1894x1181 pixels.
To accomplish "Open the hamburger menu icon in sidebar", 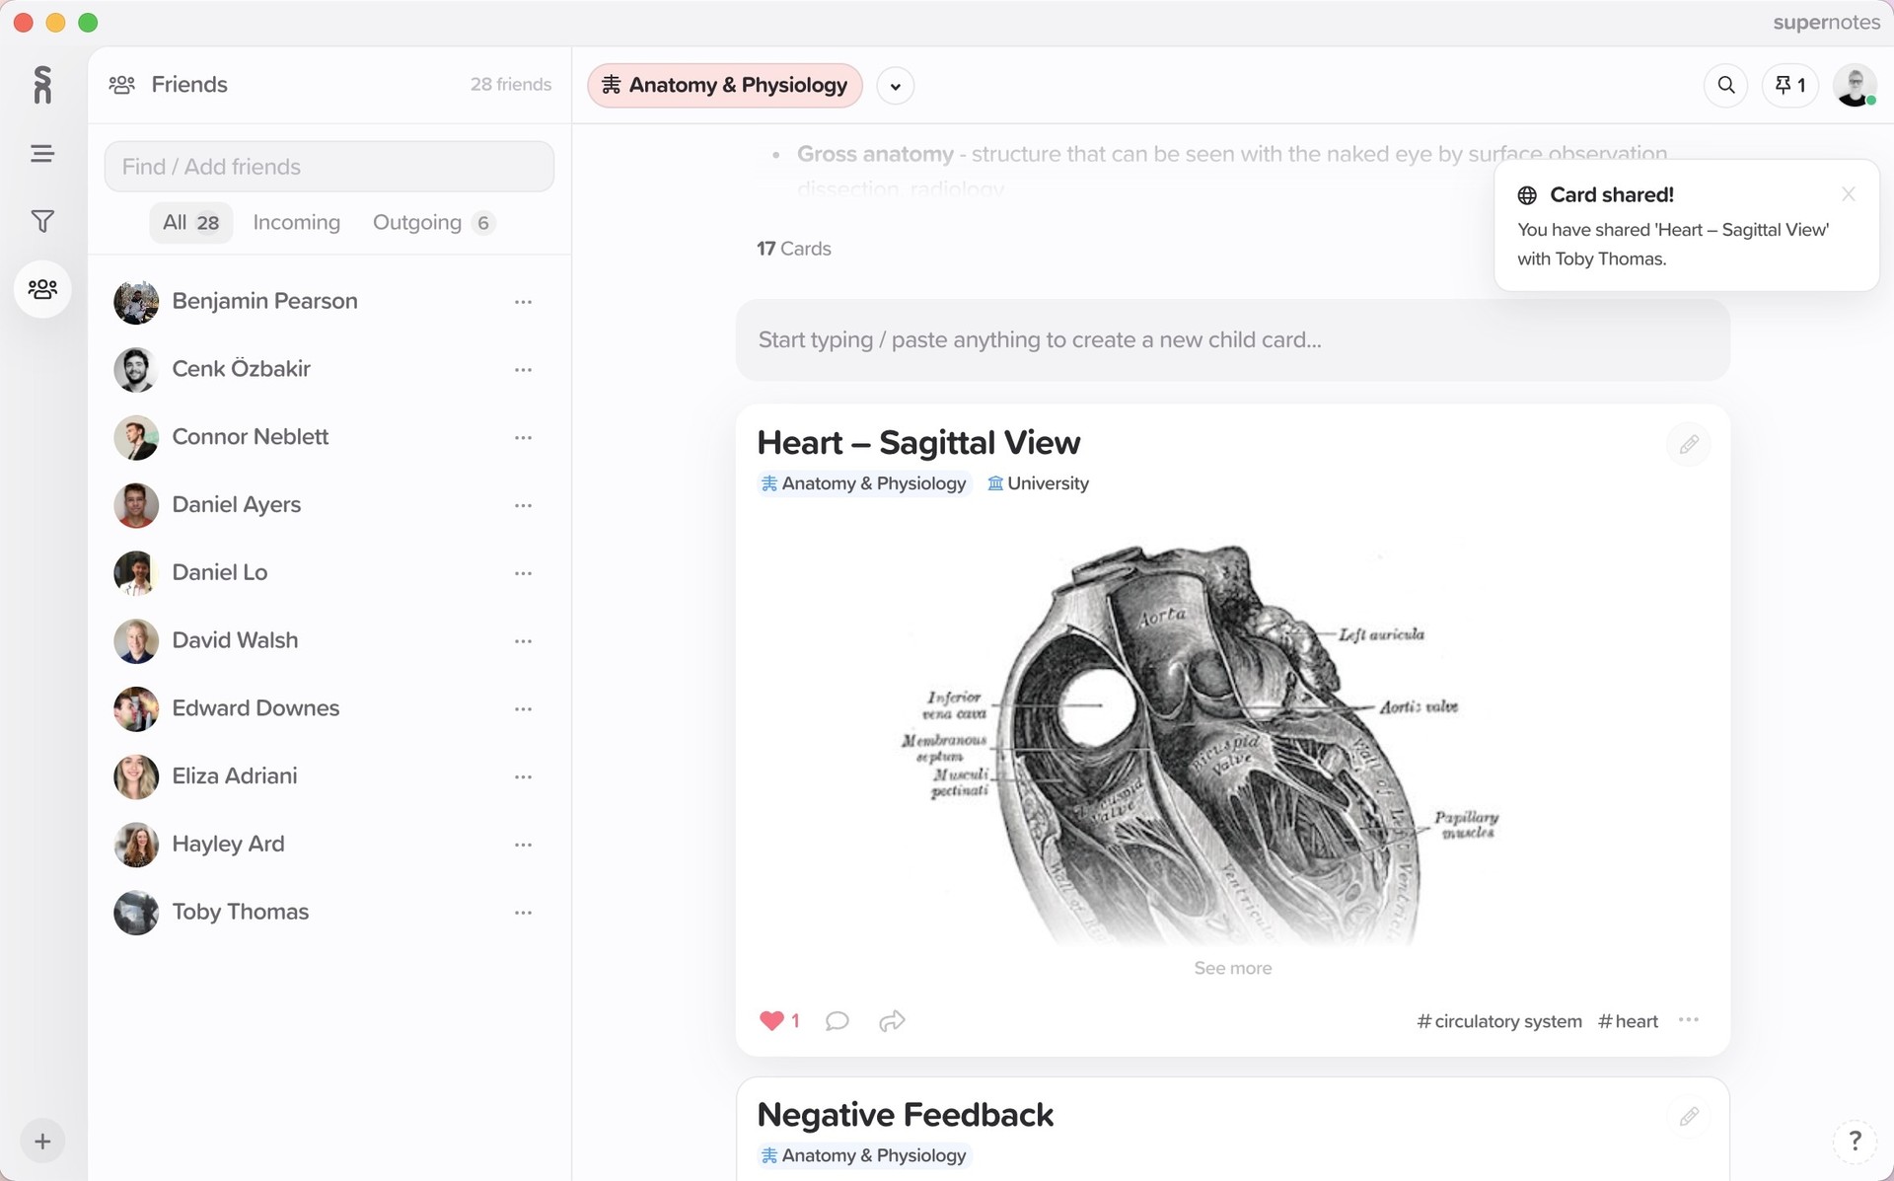I will coord(42,153).
